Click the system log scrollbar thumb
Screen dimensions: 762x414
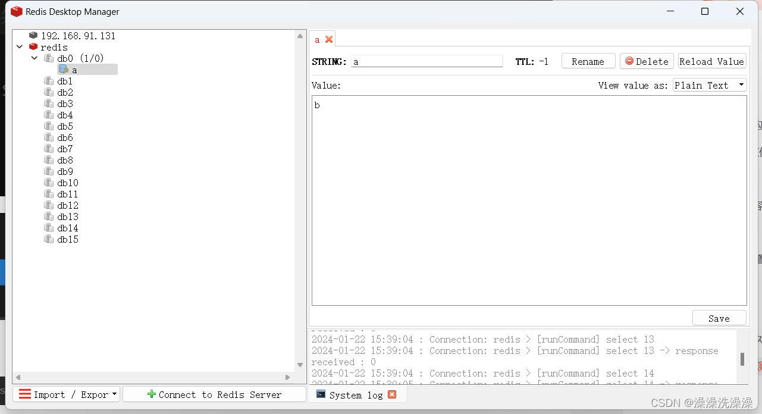point(742,359)
